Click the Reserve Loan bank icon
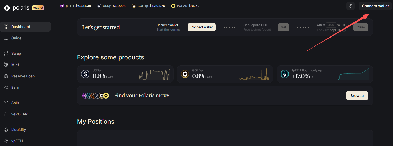This screenshot has width=393, height=146. point(6,76)
